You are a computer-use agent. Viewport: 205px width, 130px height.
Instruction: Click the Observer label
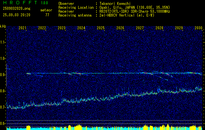pyautogui.click(x=66, y=4)
